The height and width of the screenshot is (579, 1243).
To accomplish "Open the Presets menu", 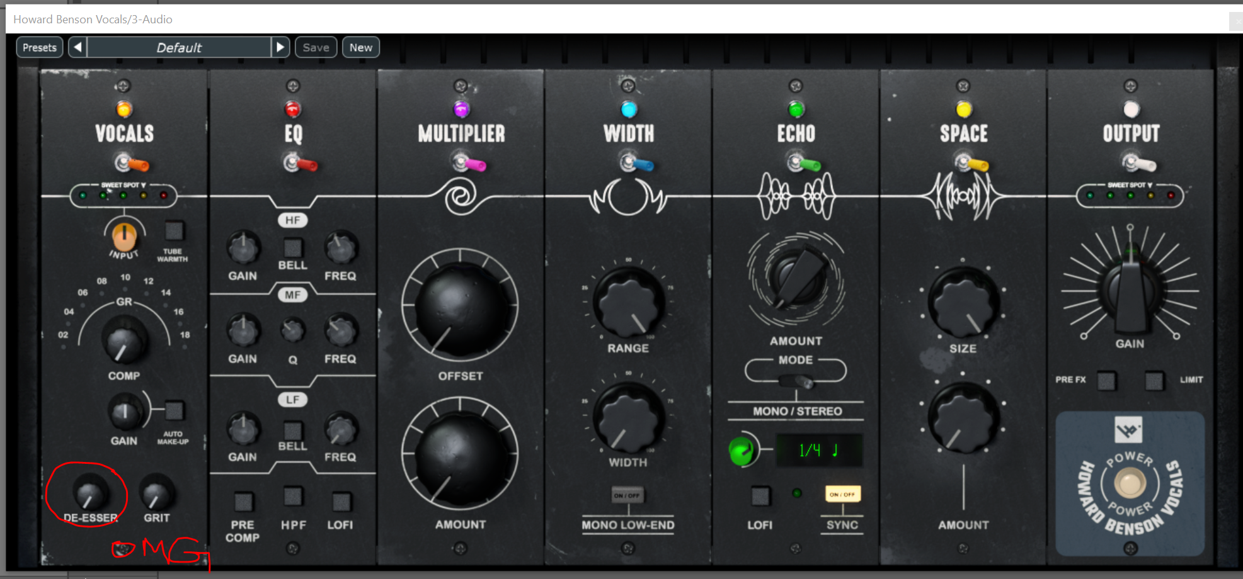I will pos(39,47).
